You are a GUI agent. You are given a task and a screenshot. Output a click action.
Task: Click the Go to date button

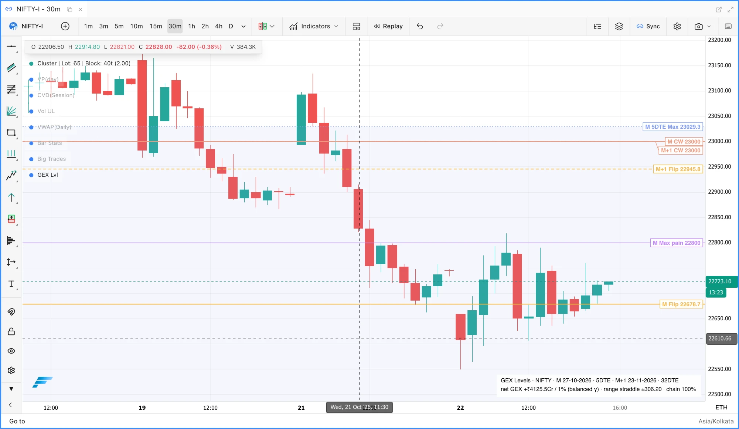point(17,421)
